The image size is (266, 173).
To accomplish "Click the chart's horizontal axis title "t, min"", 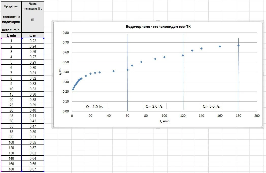I will pyautogui.click(x=164, y=121).
